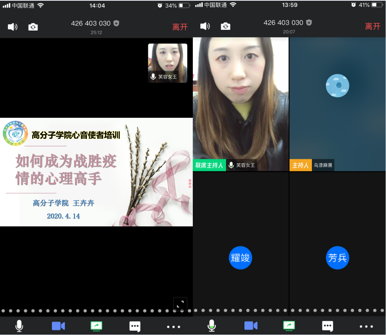This screenshot has height=335, width=386.
Task: Open the three-dot more menu in the left toolbar
Action: click(x=173, y=326)
